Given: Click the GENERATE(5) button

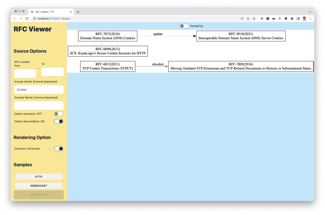Looking at the screenshot, I should pos(39,195).
